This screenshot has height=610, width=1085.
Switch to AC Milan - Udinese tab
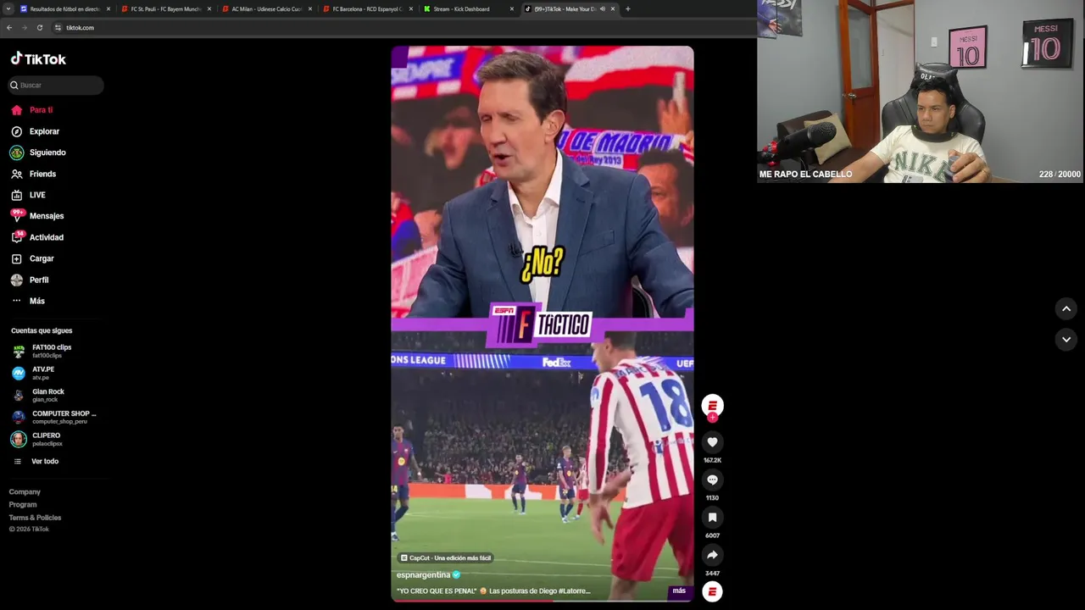(266, 9)
